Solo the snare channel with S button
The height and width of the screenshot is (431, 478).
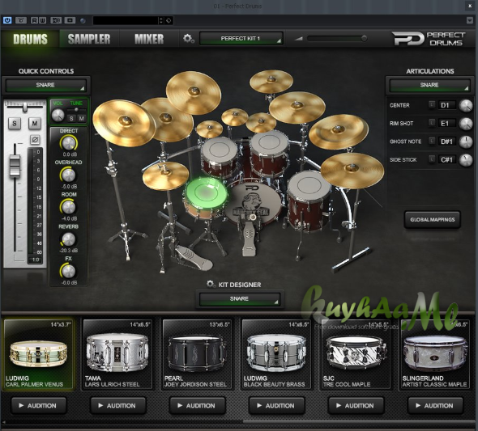15,124
